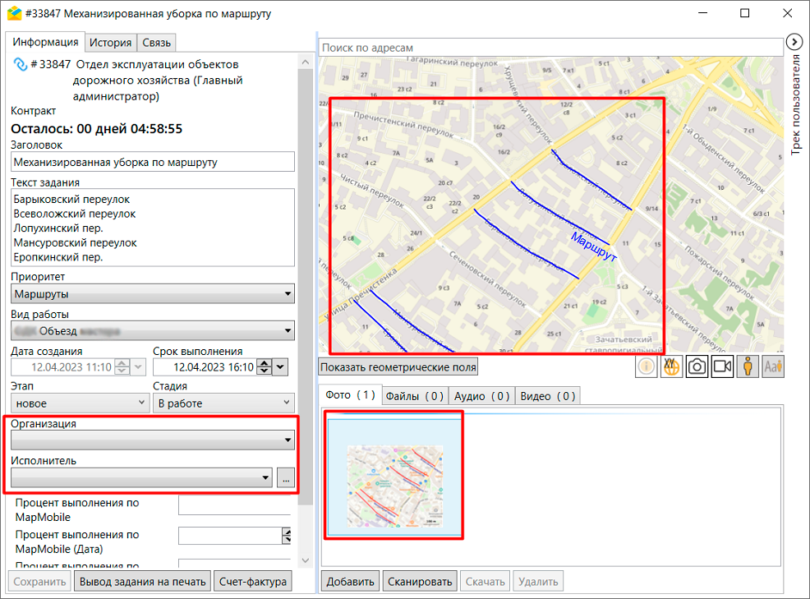
Task: Click the photo camera icon
Action: pos(697,367)
